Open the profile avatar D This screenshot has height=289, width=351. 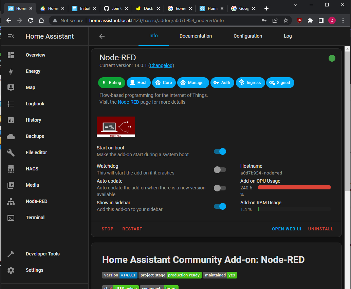click(332, 21)
